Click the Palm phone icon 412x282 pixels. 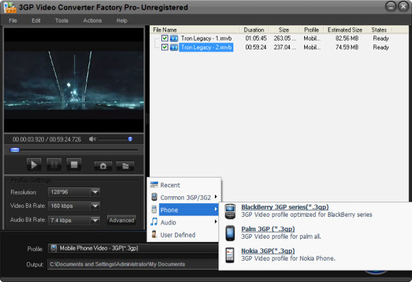click(230, 233)
